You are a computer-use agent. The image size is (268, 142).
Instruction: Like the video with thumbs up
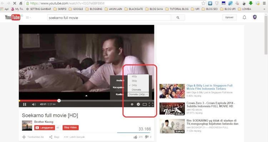coord(135,137)
